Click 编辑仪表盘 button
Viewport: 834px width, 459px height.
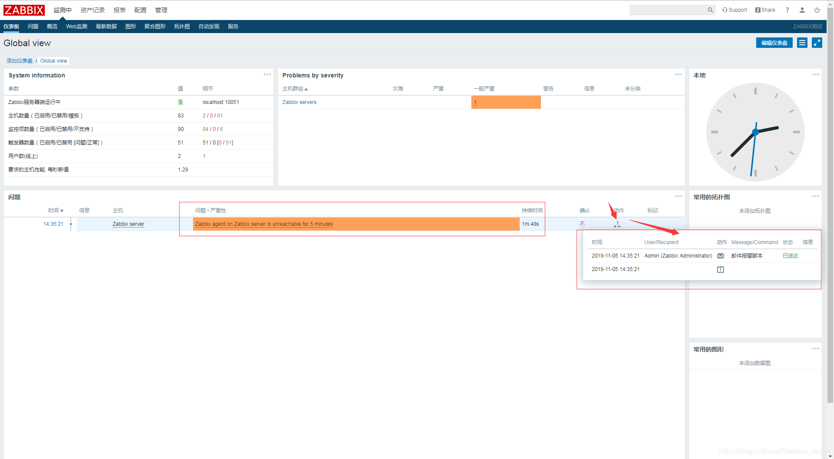774,43
